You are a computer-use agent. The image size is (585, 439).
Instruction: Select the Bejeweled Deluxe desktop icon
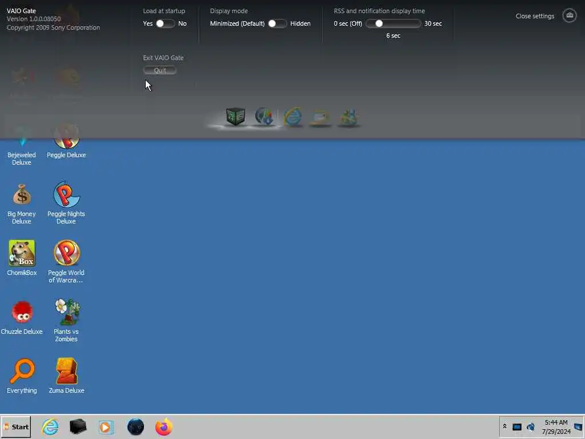click(x=22, y=146)
